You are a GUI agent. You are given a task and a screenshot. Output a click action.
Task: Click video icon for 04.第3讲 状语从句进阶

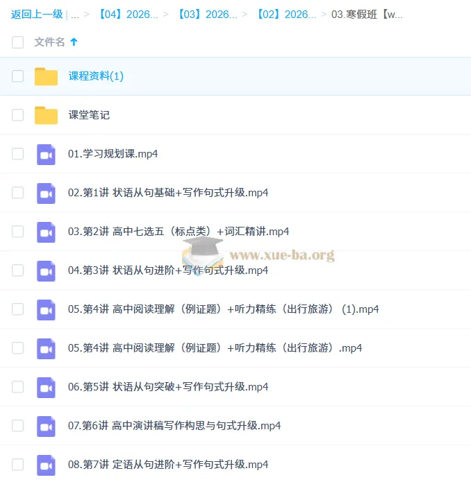coord(46,270)
